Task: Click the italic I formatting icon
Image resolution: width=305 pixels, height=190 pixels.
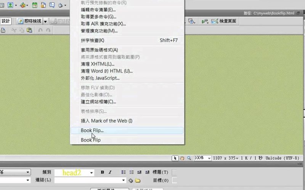Action: (110, 172)
